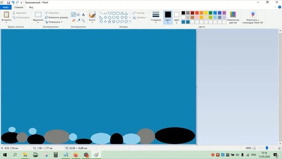This screenshot has height=159, width=282.
Task: Pick the brown palette swatch
Action: 192,17
